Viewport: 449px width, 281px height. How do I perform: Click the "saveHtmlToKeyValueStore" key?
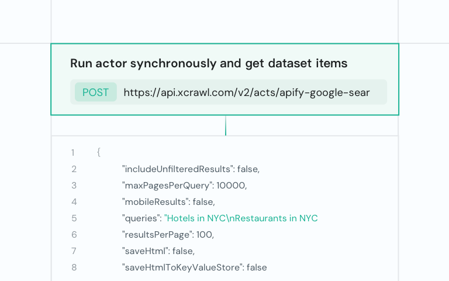(182, 268)
